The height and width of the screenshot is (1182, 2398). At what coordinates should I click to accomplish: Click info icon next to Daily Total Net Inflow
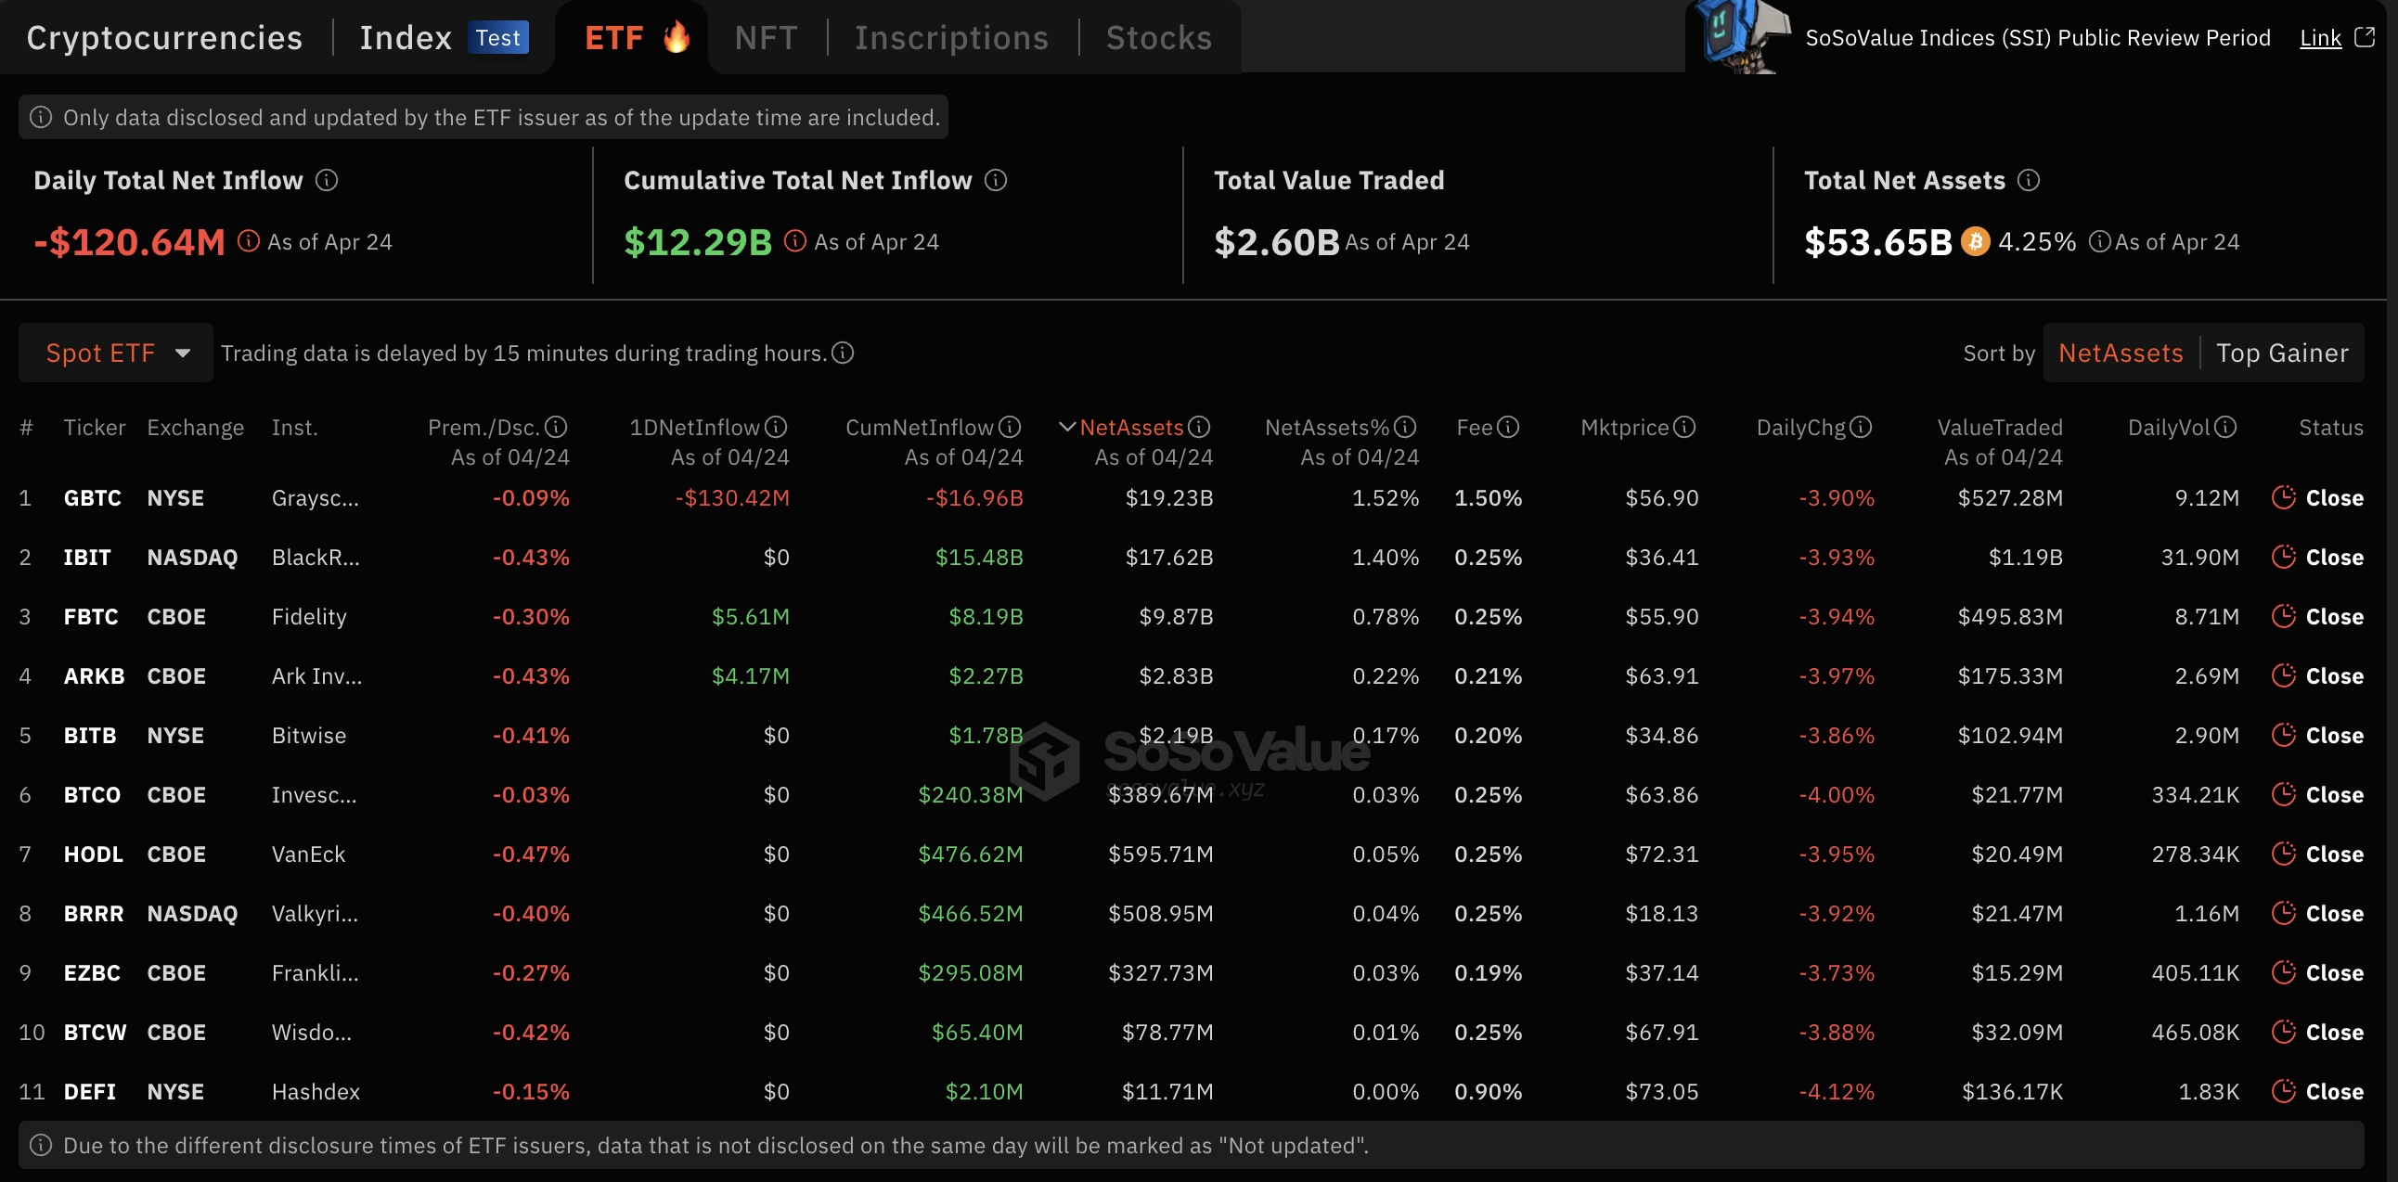click(327, 181)
